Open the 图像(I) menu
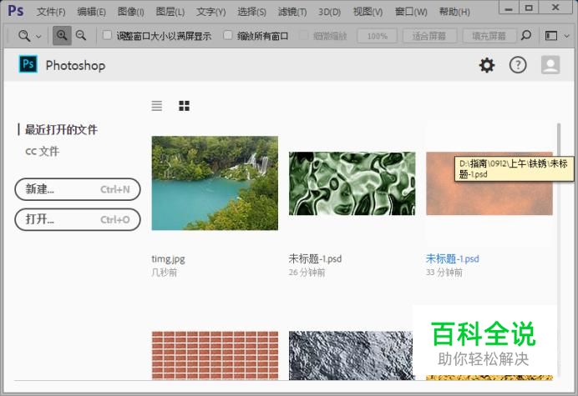The height and width of the screenshot is (396, 578). click(130, 12)
